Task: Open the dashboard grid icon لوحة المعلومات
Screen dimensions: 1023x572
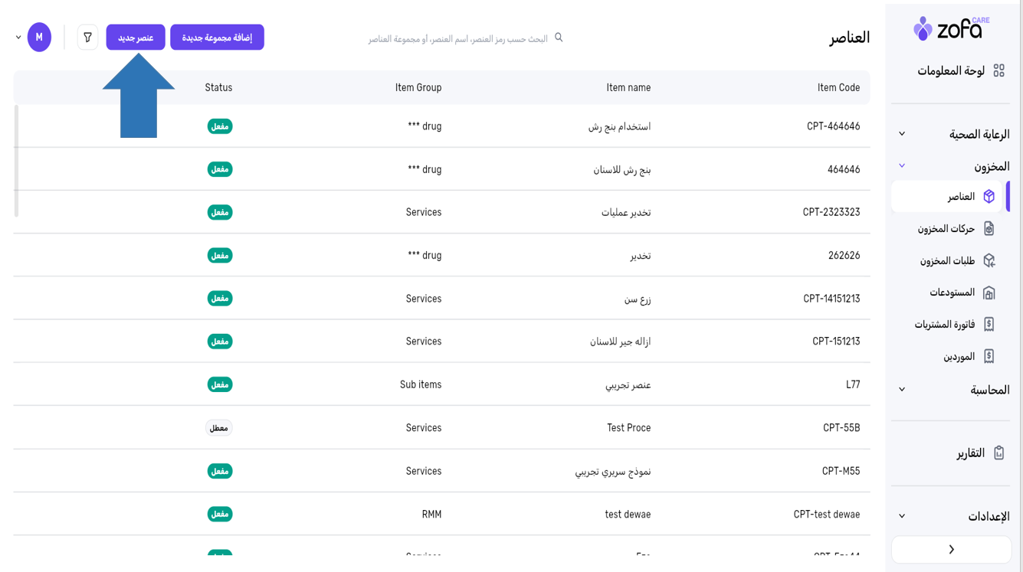Action: pyautogui.click(x=998, y=70)
